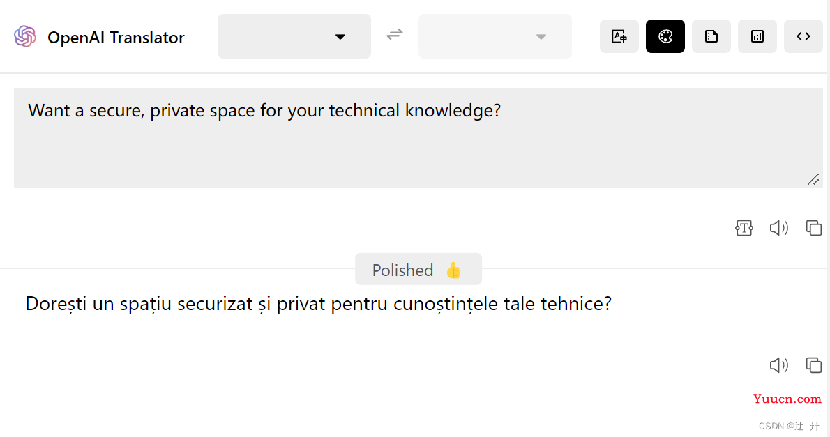Screen dimensions: 830x437
Task: Click the OpenAI Translator logo
Action: 25,36
